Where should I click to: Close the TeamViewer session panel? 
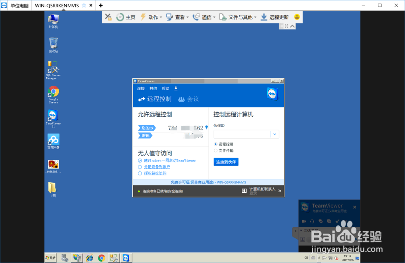355,207
